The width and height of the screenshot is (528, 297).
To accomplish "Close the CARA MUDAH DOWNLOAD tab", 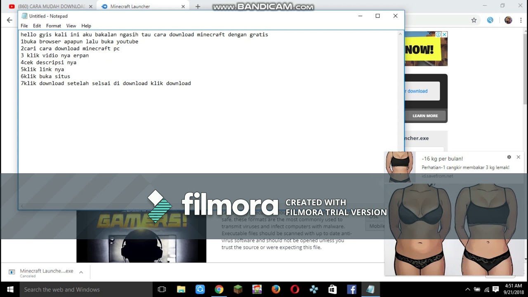I will pyautogui.click(x=91, y=7).
